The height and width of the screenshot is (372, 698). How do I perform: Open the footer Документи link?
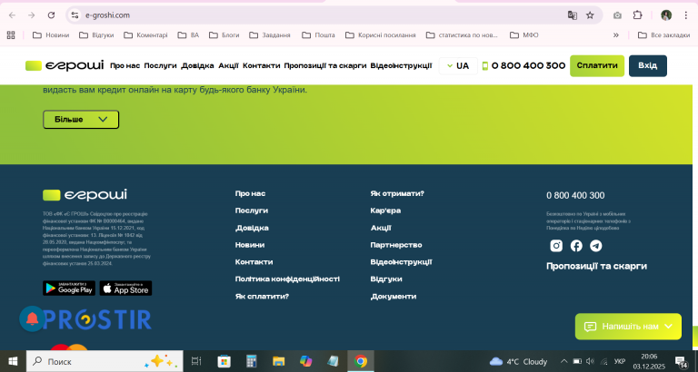[394, 297]
